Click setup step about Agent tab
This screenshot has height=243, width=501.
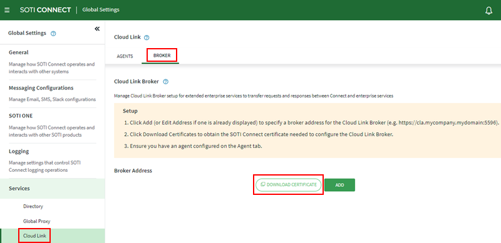coord(193,146)
